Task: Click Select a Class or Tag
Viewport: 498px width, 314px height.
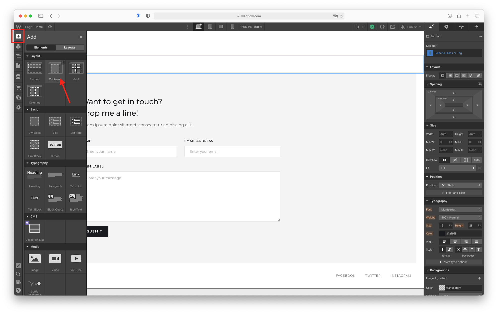Action: (448, 53)
